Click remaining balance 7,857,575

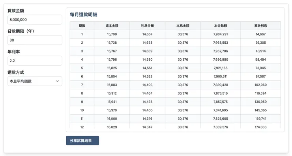[221, 102]
